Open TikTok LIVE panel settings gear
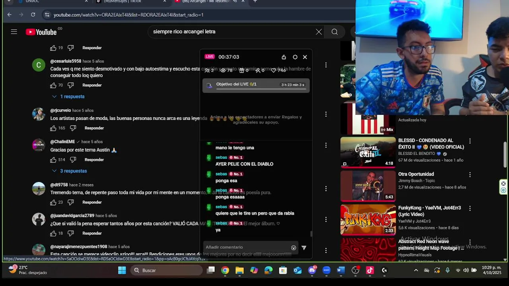Viewport: 509px width, 286px height. tap(295, 57)
